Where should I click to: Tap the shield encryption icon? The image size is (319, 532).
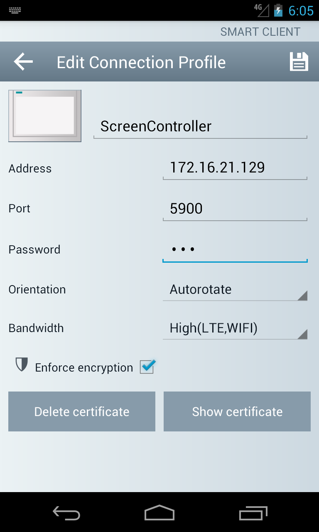pos(21,365)
